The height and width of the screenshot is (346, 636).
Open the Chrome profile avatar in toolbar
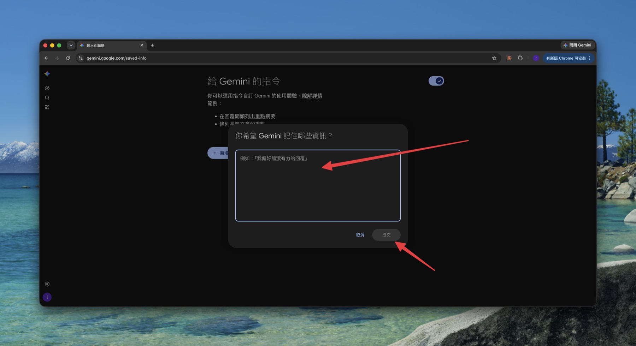click(536, 58)
